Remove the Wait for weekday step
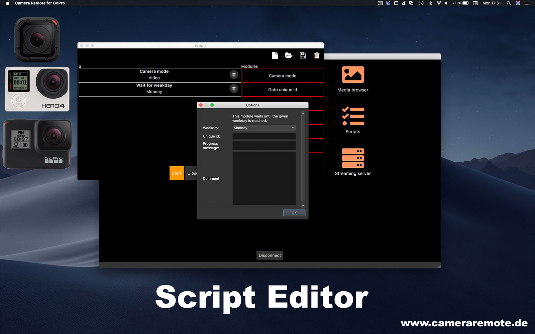Image resolution: width=535 pixels, height=334 pixels. tap(234, 89)
